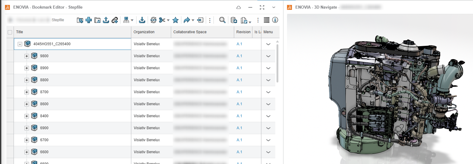
Task: Collapse the 4045HG551_C265400 root node
Action: (x=20, y=44)
